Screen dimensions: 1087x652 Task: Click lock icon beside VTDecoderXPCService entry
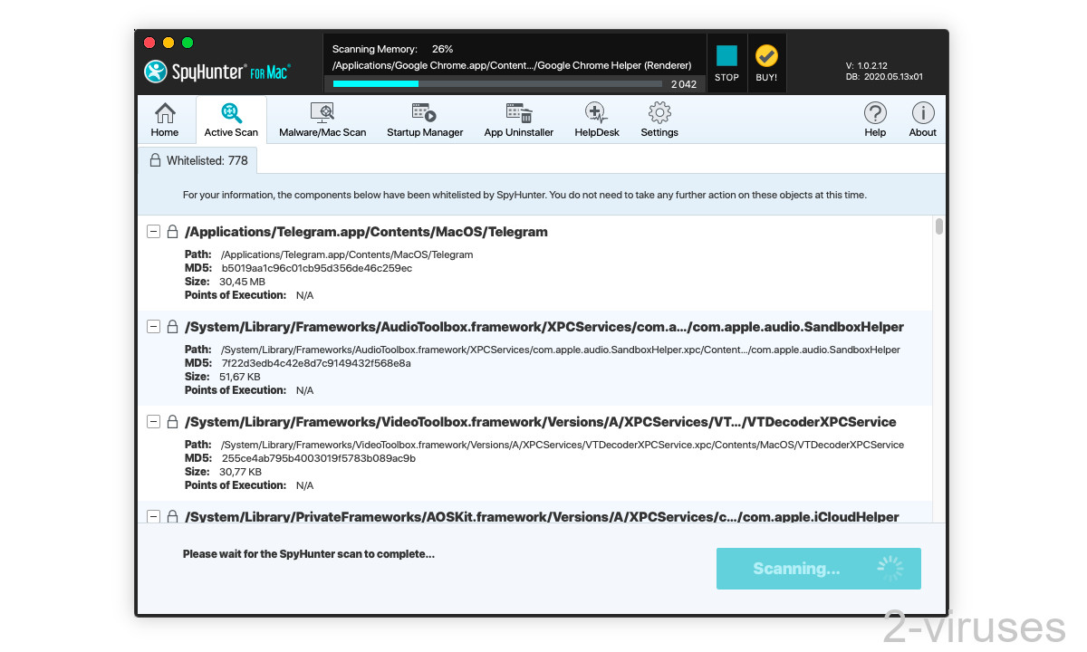tap(172, 422)
